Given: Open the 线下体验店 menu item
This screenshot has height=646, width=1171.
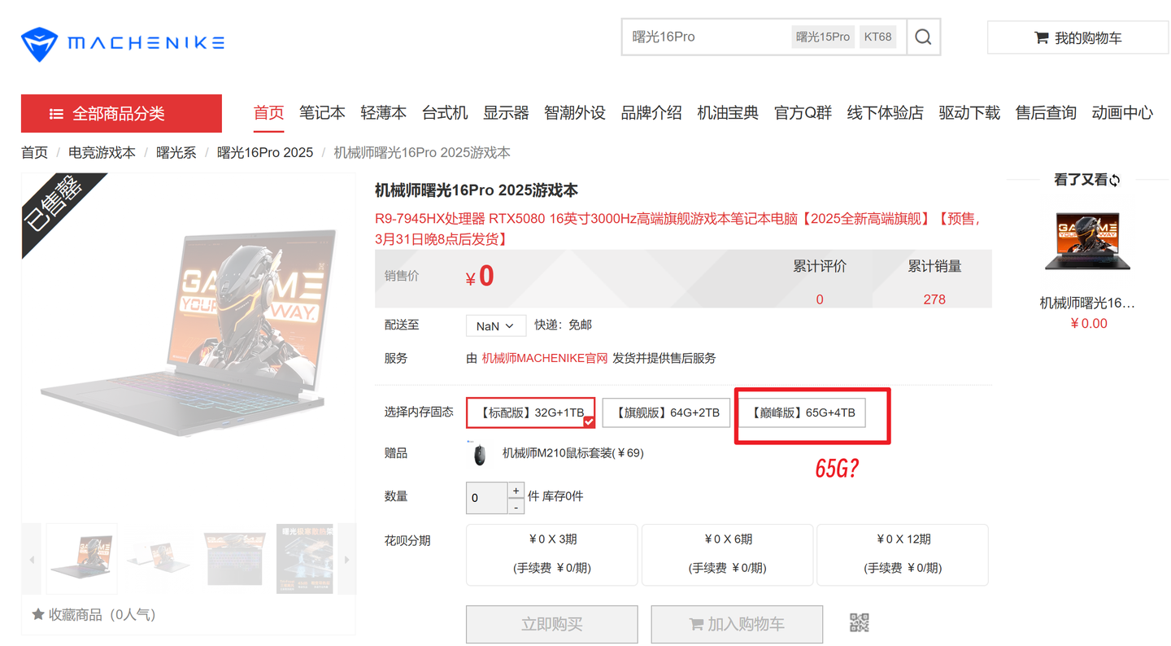Looking at the screenshot, I should pos(885,113).
